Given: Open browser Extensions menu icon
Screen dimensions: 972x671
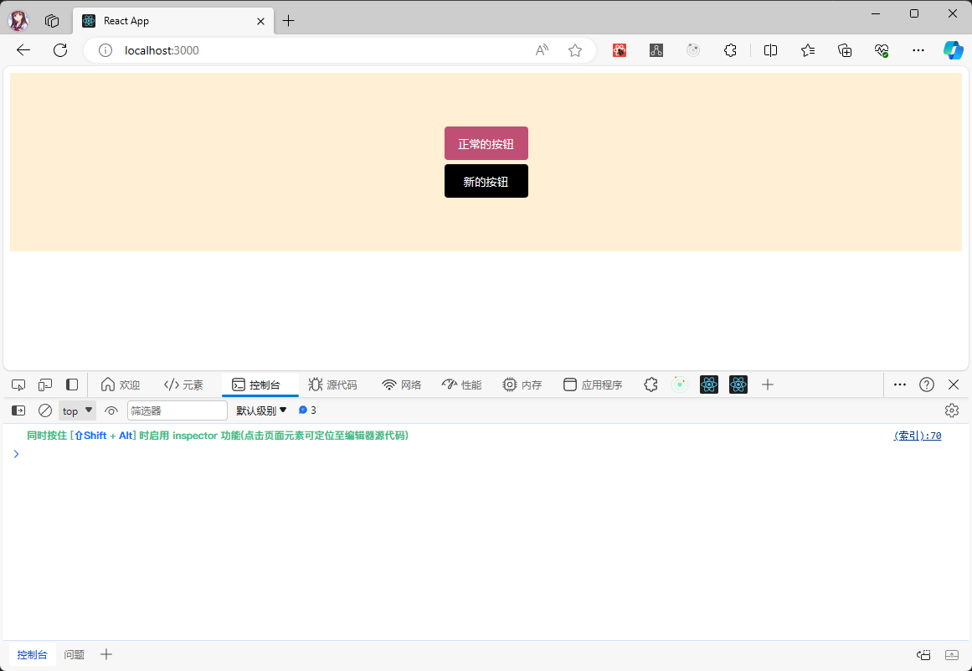Looking at the screenshot, I should [730, 50].
